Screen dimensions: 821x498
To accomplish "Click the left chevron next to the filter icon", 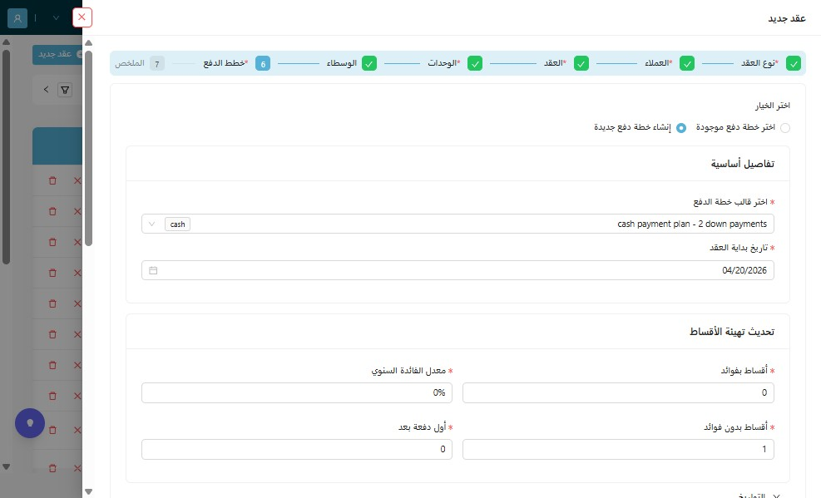I will pyautogui.click(x=46, y=90).
